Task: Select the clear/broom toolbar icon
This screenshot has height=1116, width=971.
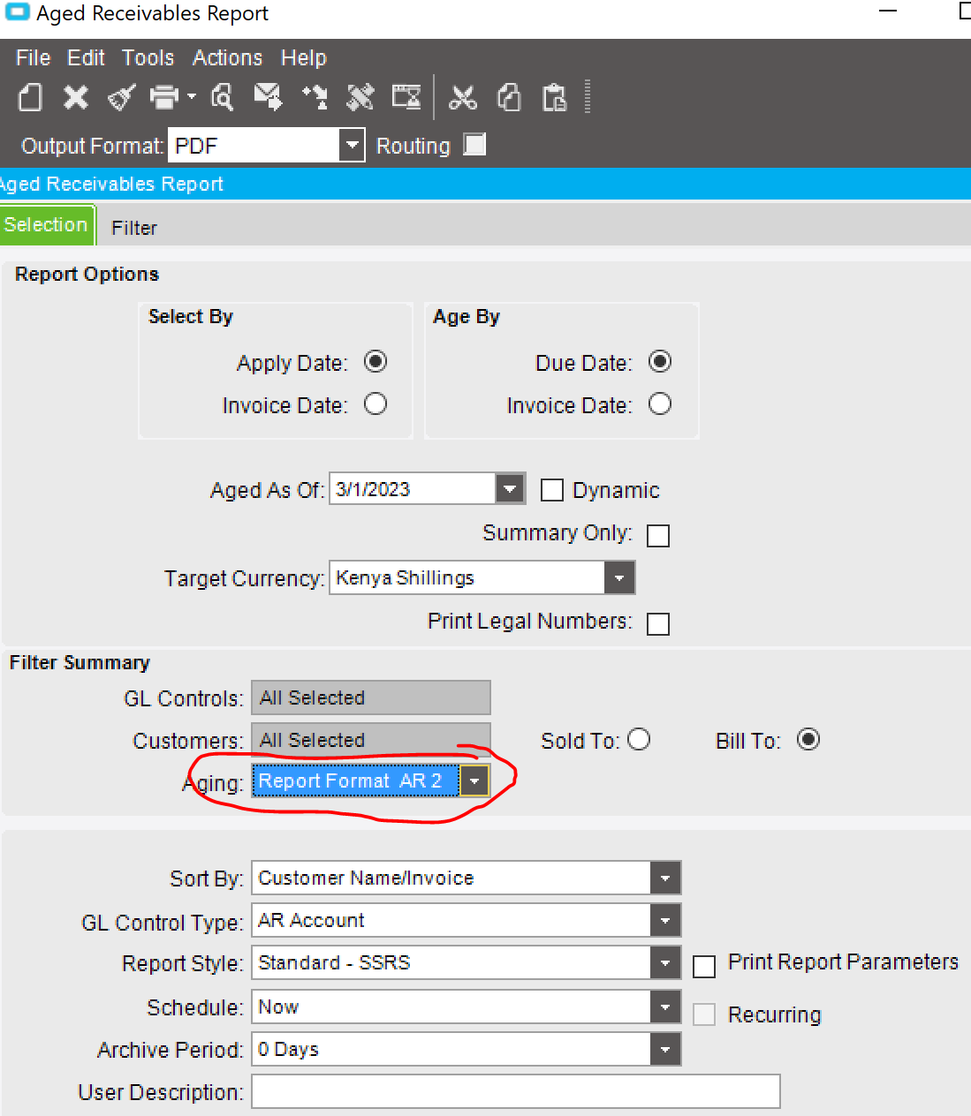Action: click(x=120, y=97)
